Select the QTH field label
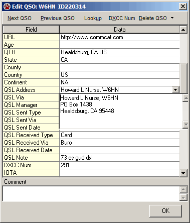Image resolution: width=190 pixels, height=223 pixels. 31,52
